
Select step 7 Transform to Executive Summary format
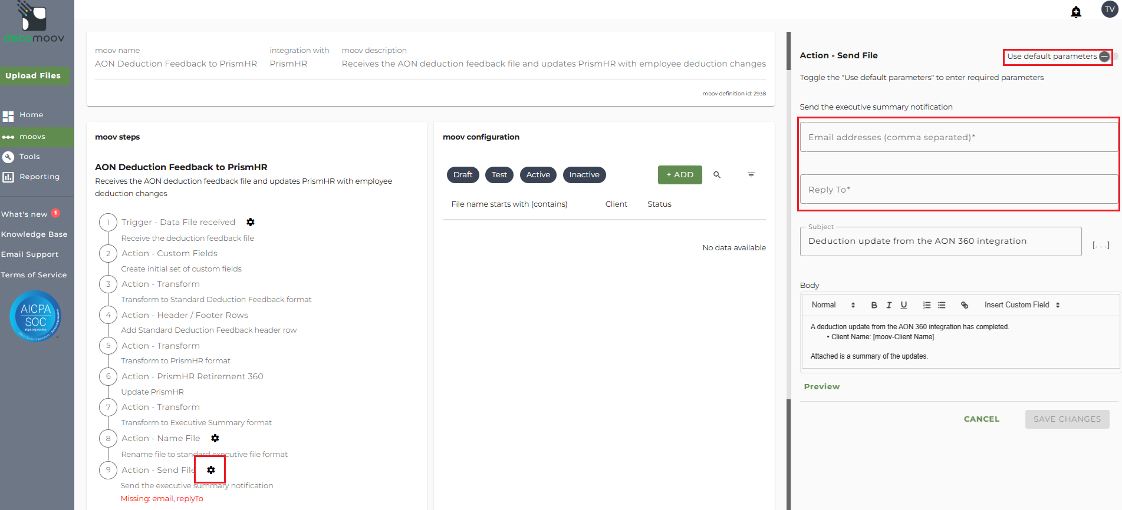pyautogui.click(x=196, y=423)
